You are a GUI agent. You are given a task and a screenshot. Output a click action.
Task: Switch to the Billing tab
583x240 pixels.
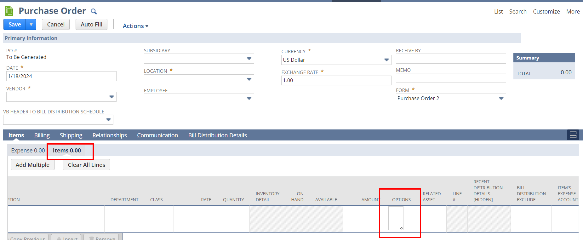[42, 135]
